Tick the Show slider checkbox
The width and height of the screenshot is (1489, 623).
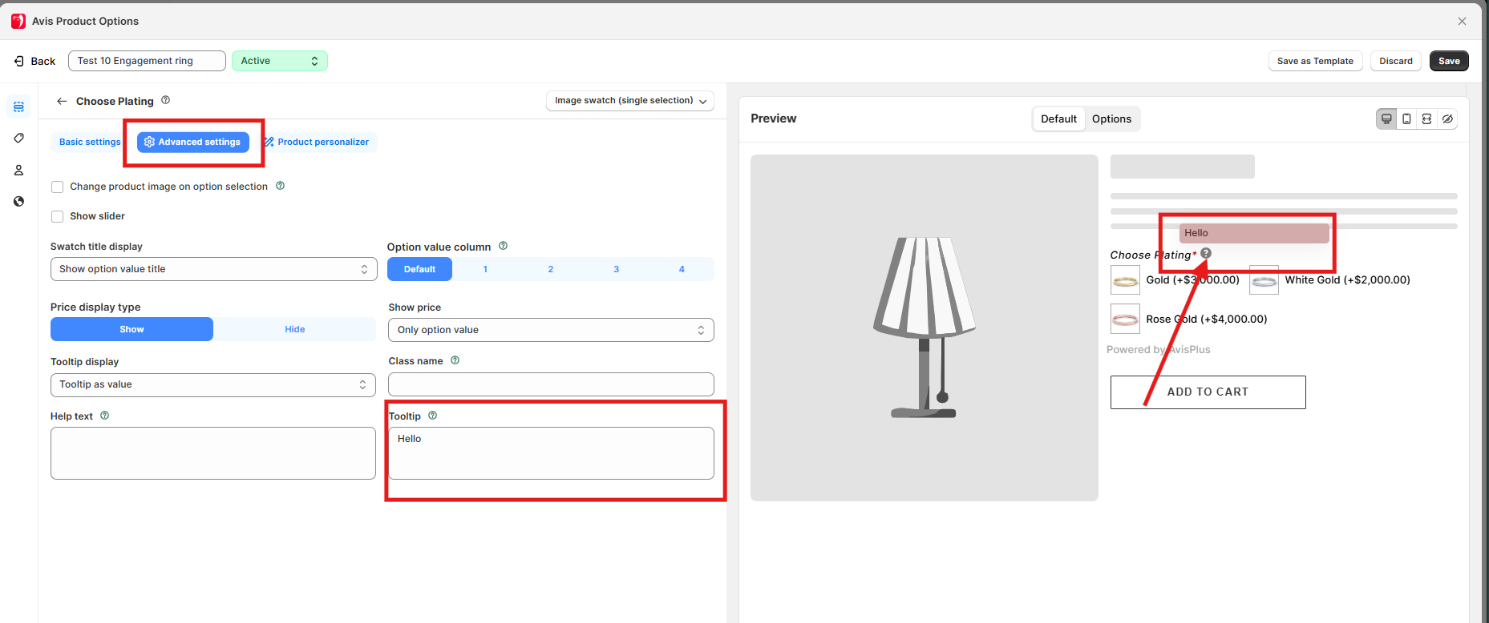pos(58,216)
